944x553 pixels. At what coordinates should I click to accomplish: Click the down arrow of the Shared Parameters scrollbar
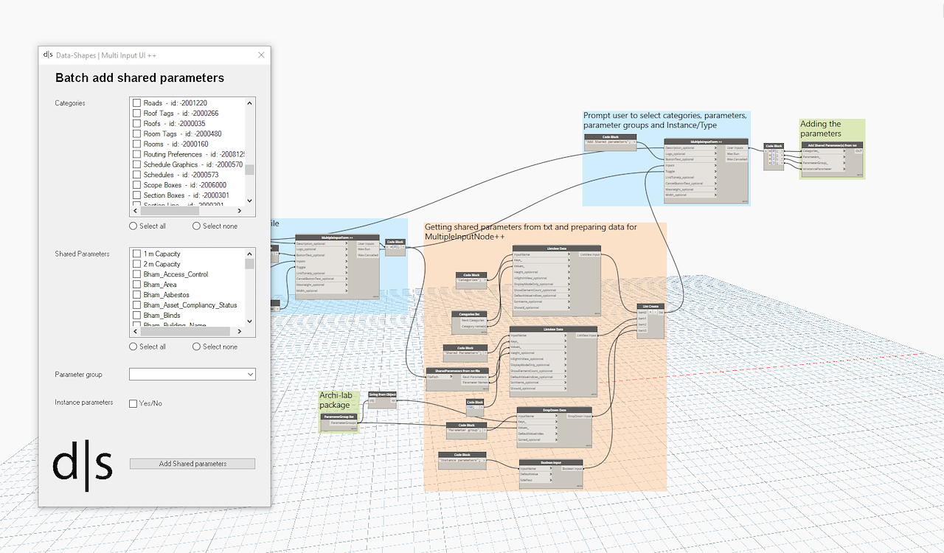[x=250, y=321]
